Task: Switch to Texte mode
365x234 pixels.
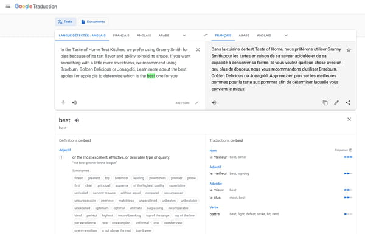Action: [66, 22]
